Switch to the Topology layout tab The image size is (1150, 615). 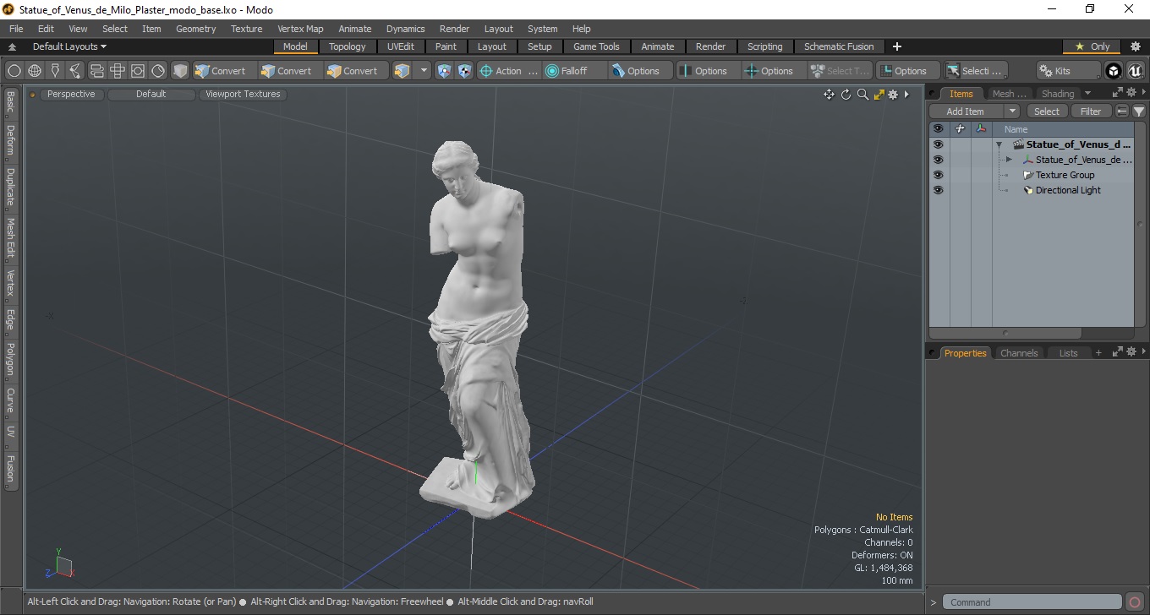point(348,46)
